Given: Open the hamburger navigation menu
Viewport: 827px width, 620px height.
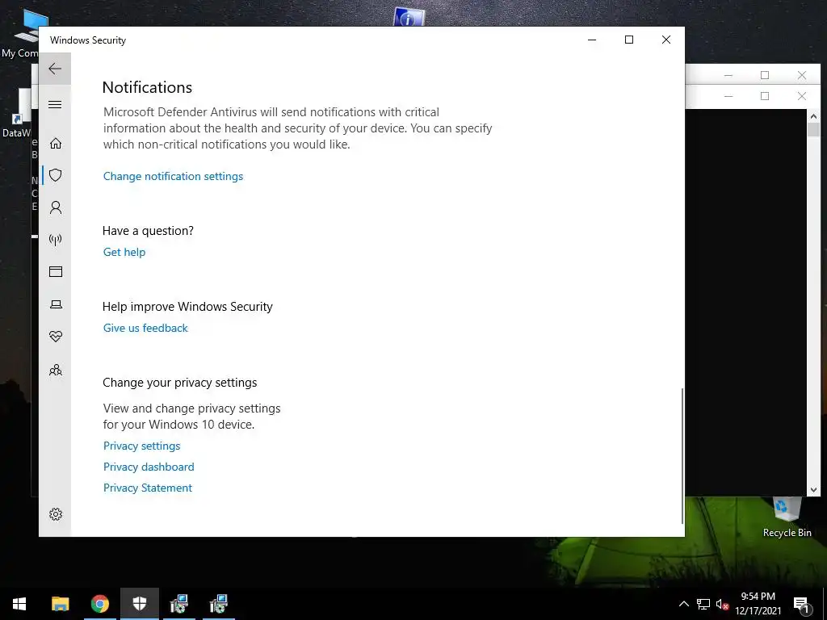Looking at the screenshot, I should [x=55, y=104].
